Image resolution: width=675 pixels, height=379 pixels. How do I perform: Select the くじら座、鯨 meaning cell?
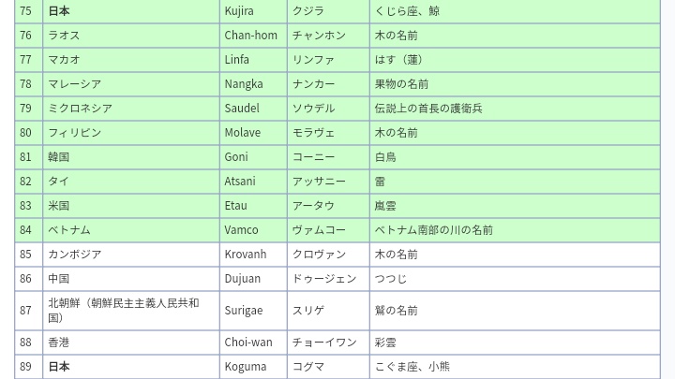tap(515, 11)
